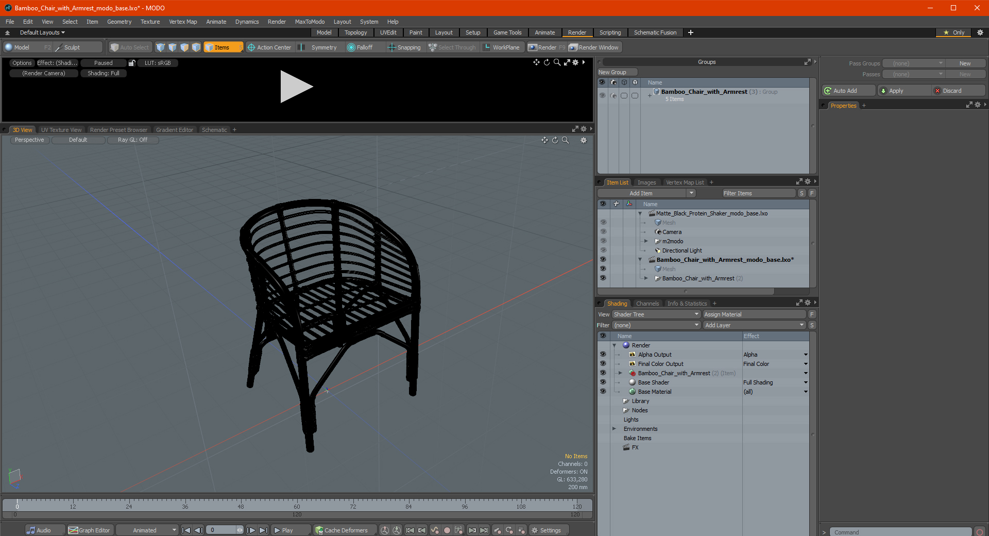The image size is (989, 536).
Task: Toggle Snapping in toolbar
Action: [404, 47]
